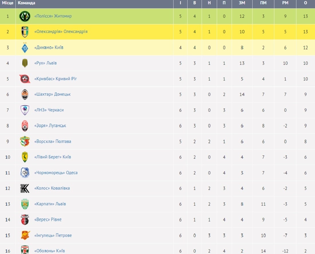Click the О points column header
Viewport: 315px width, 254px height.
(305, 3)
